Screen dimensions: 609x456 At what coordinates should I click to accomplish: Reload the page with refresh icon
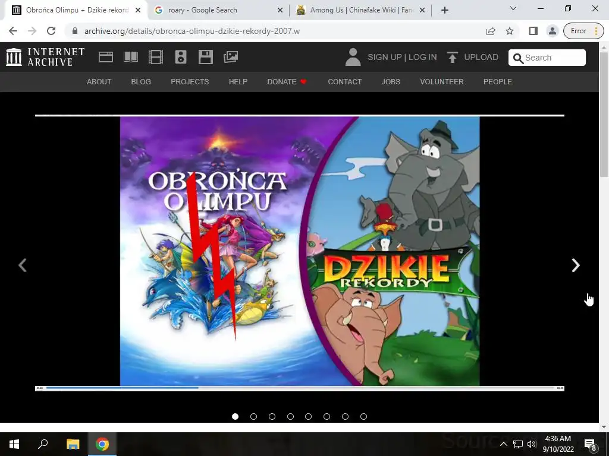coord(51,31)
